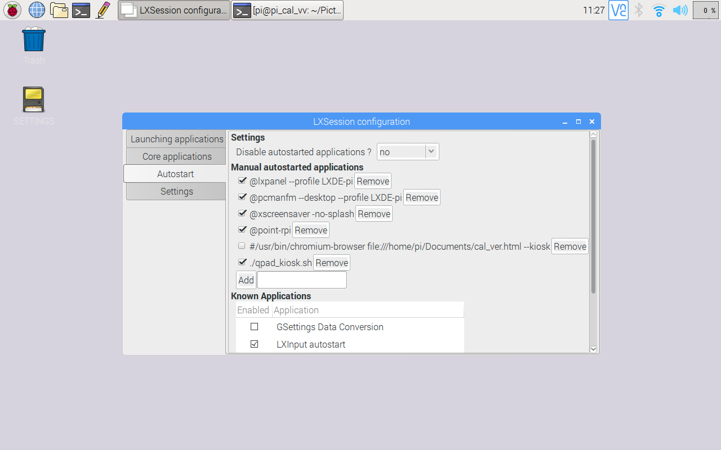Launch a terminal from the taskbar
The width and height of the screenshot is (721, 450).
81,10
